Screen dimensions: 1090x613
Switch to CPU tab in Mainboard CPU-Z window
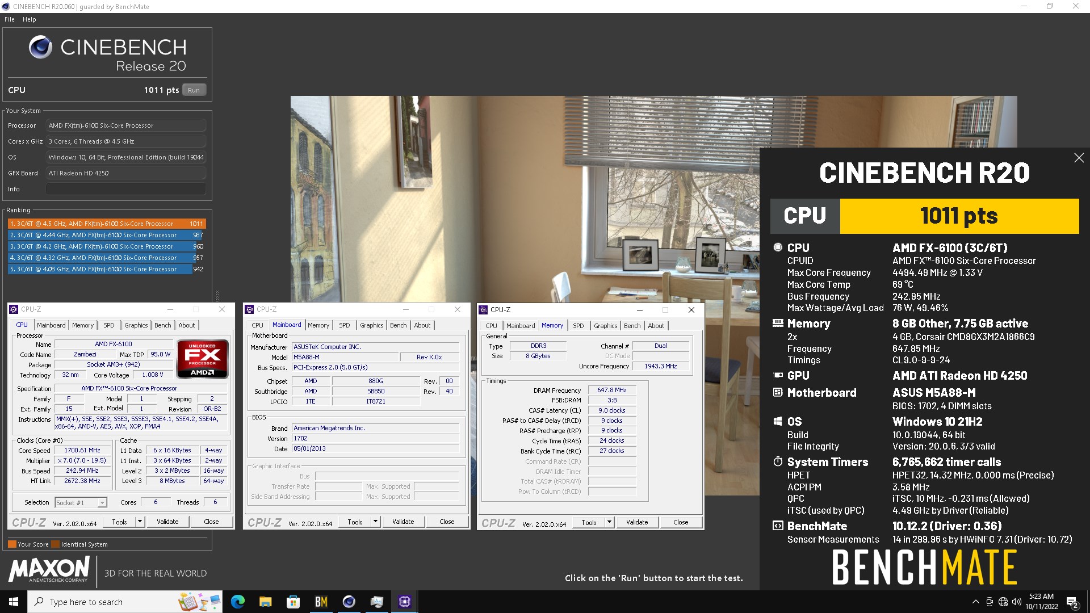coord(258,325)
